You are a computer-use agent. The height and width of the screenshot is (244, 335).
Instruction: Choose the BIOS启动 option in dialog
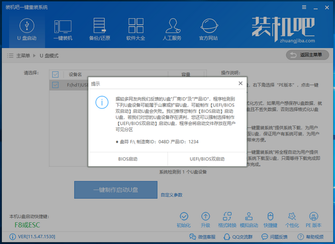(128, 158)
